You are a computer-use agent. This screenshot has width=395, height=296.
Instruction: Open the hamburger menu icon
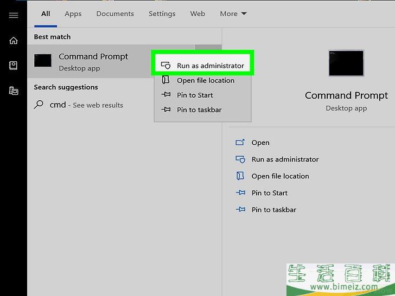14,15
